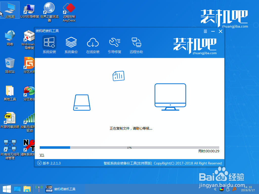The image size is (259, 194).
Task: Expand hidden tray icons chevron
Action: (x=215, y=189)
